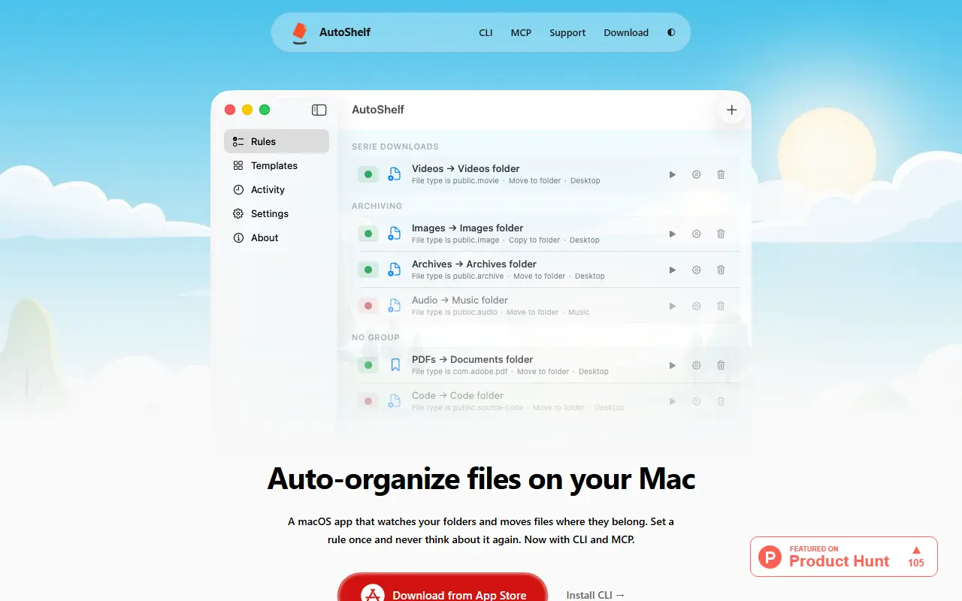Delete the Code → Code folder rule
Viewport: 962px width, 601px height.
[721, 401]
